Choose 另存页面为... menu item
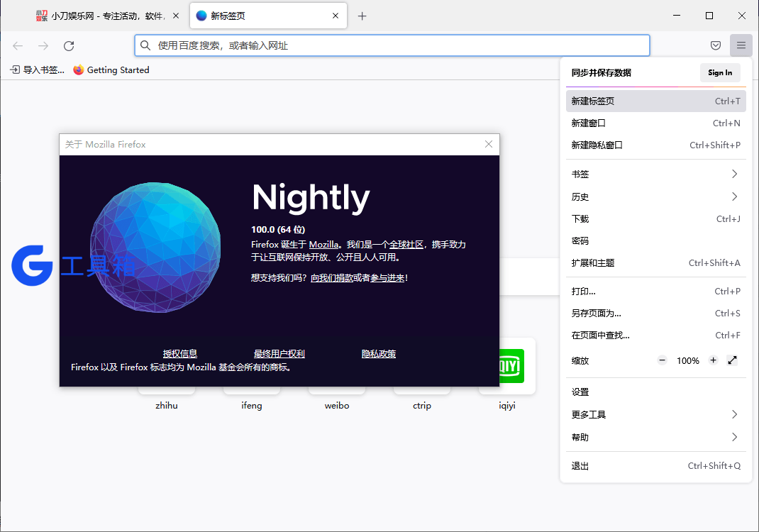Viewport: 759px width, 532px height. tap(655, 314)
